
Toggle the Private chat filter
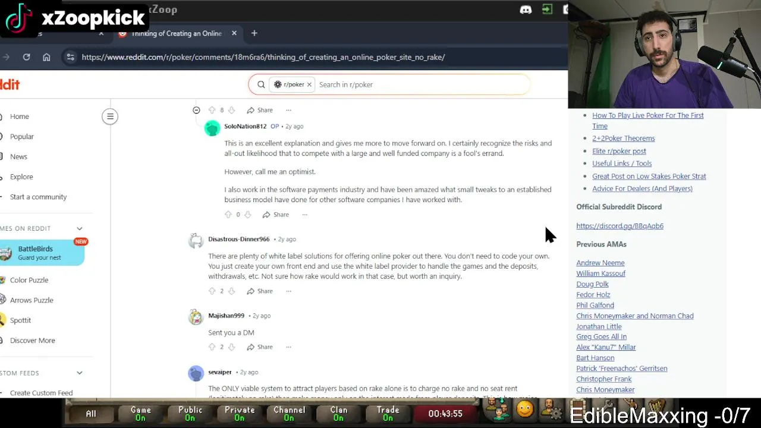click(x=240, y=414)
